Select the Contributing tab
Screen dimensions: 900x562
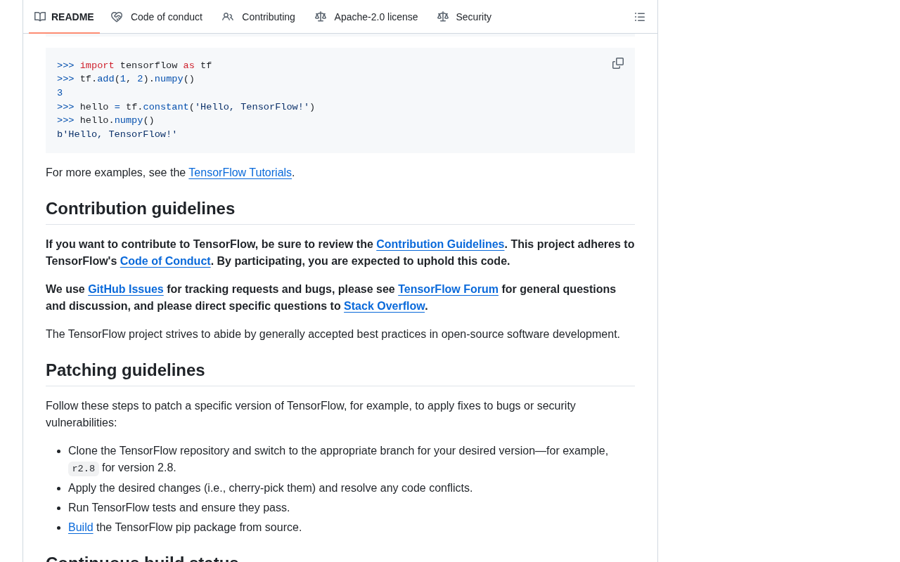click(x=259, y=17)
